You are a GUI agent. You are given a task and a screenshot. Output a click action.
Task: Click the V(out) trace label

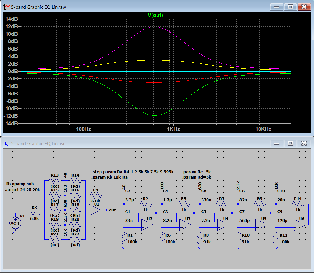pos(155,15)
